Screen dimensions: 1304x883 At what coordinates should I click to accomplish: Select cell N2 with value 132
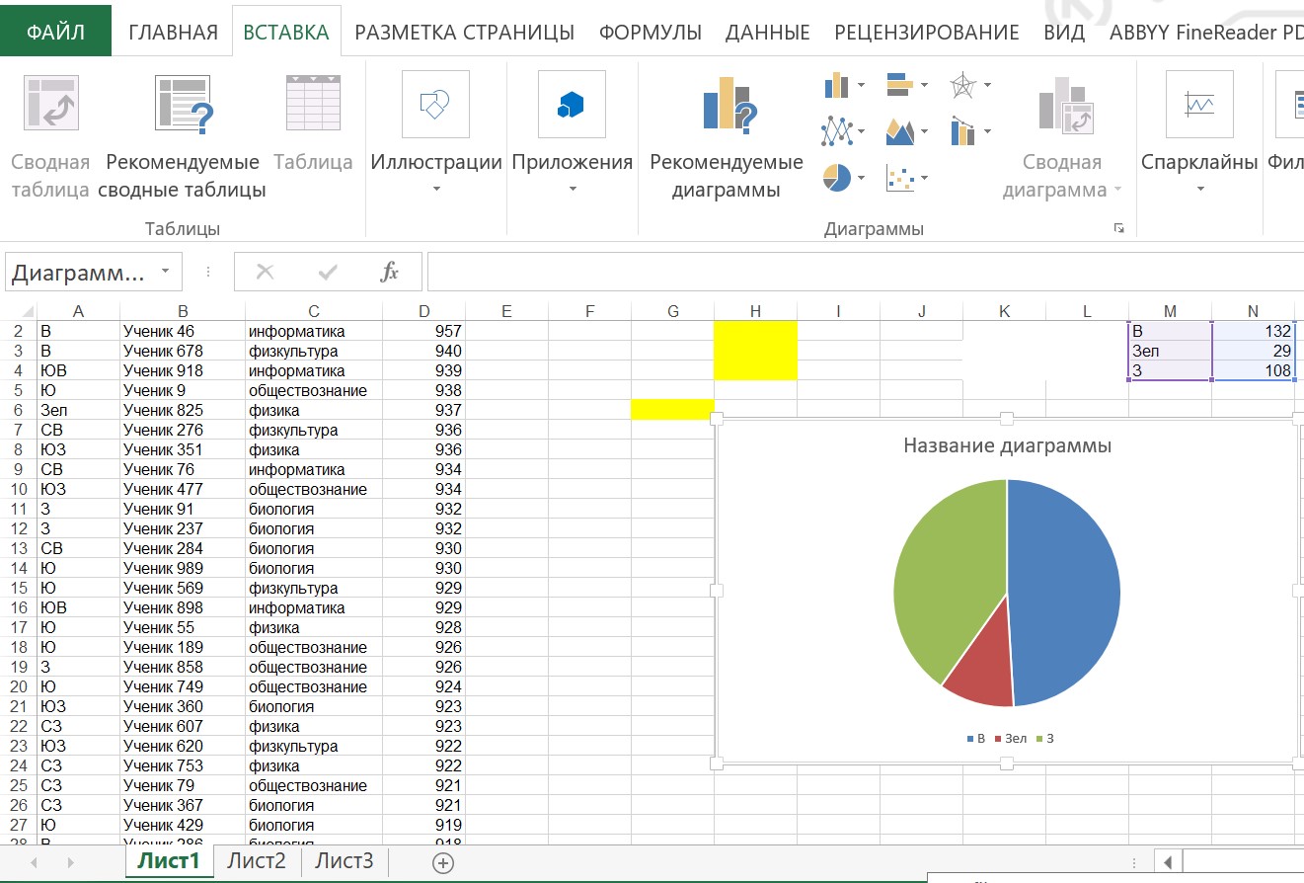point(1254,331)
